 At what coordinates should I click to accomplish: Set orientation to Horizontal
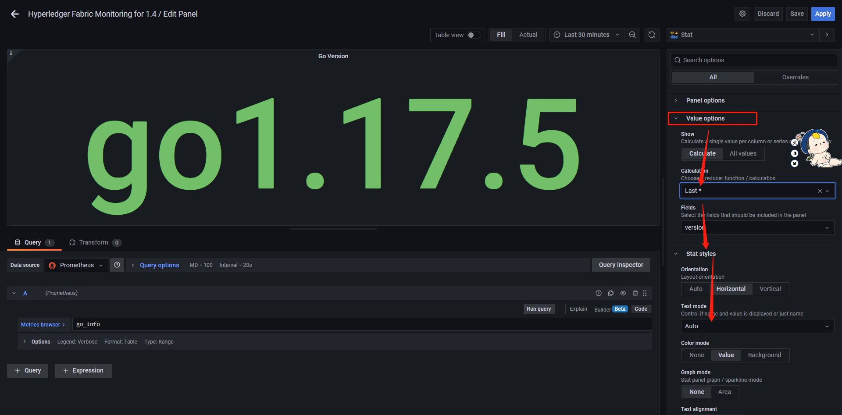click(x=731, y=289)
